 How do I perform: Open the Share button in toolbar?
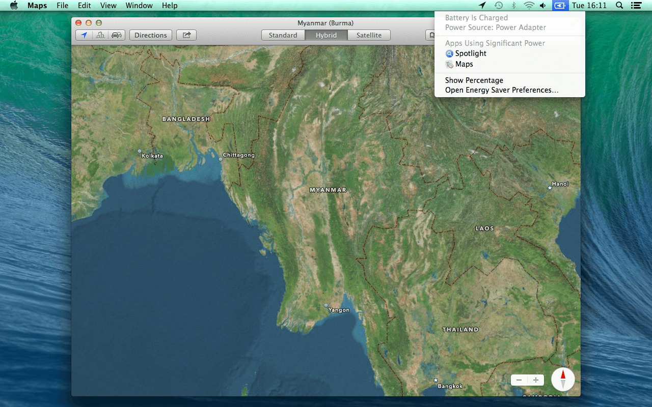click(x=186, y=35)
